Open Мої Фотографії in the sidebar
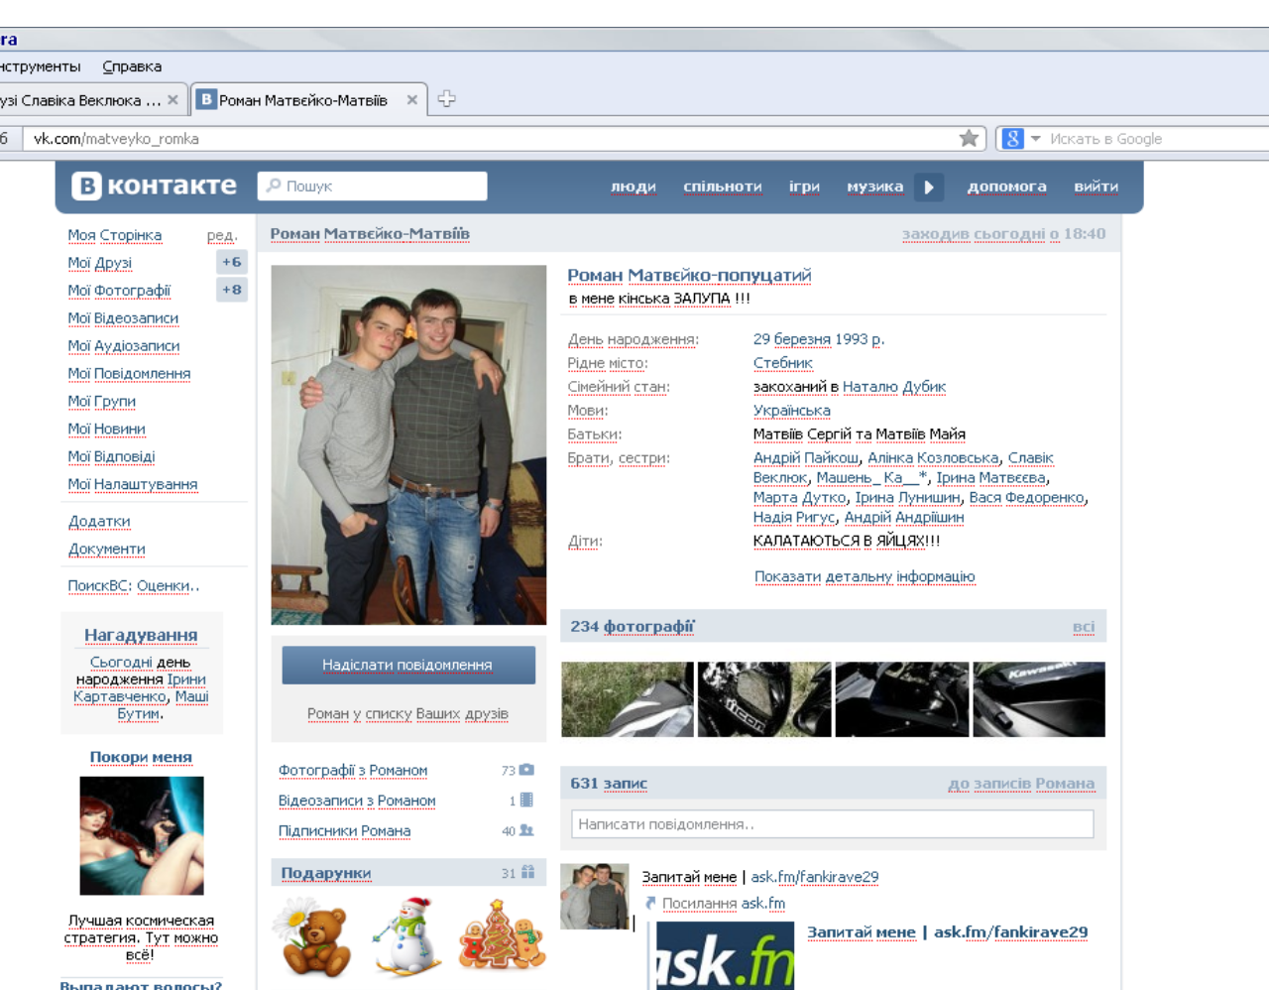1269x990 pixels. click(119, 291)
